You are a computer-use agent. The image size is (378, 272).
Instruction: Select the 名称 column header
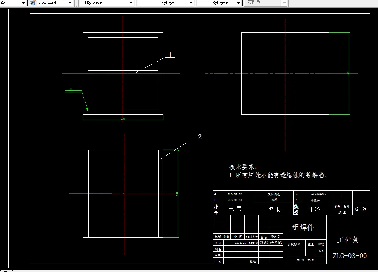(x=275, y=209)
